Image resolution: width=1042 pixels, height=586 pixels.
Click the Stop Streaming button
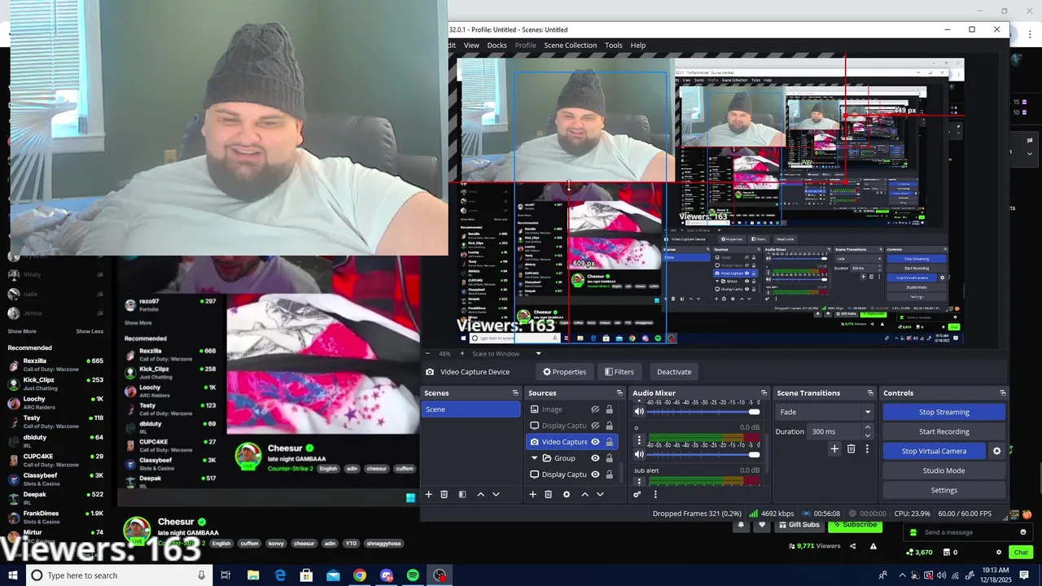click(944, 412)
